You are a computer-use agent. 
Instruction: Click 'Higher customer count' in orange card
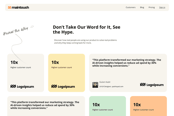tap(143, 110)
